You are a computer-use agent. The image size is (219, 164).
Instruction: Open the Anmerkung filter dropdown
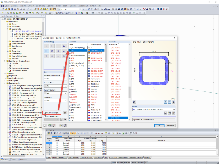pyautogui.click(x=55, y=100)
